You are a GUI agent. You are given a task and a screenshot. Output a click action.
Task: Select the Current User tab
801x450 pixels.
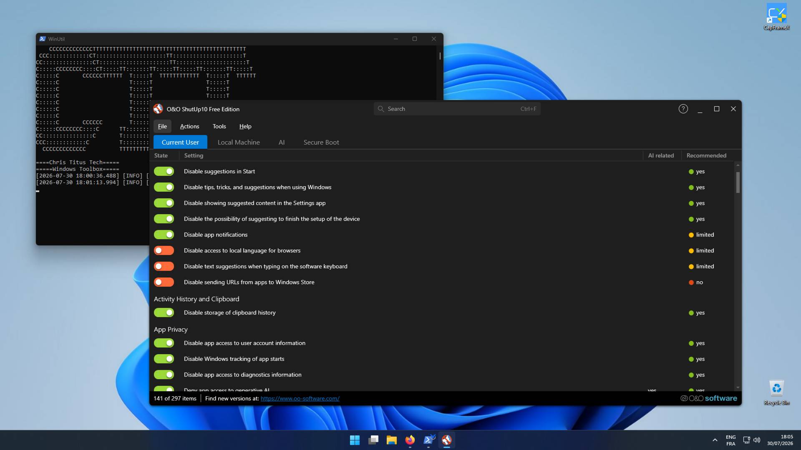[x=180, y=142]
